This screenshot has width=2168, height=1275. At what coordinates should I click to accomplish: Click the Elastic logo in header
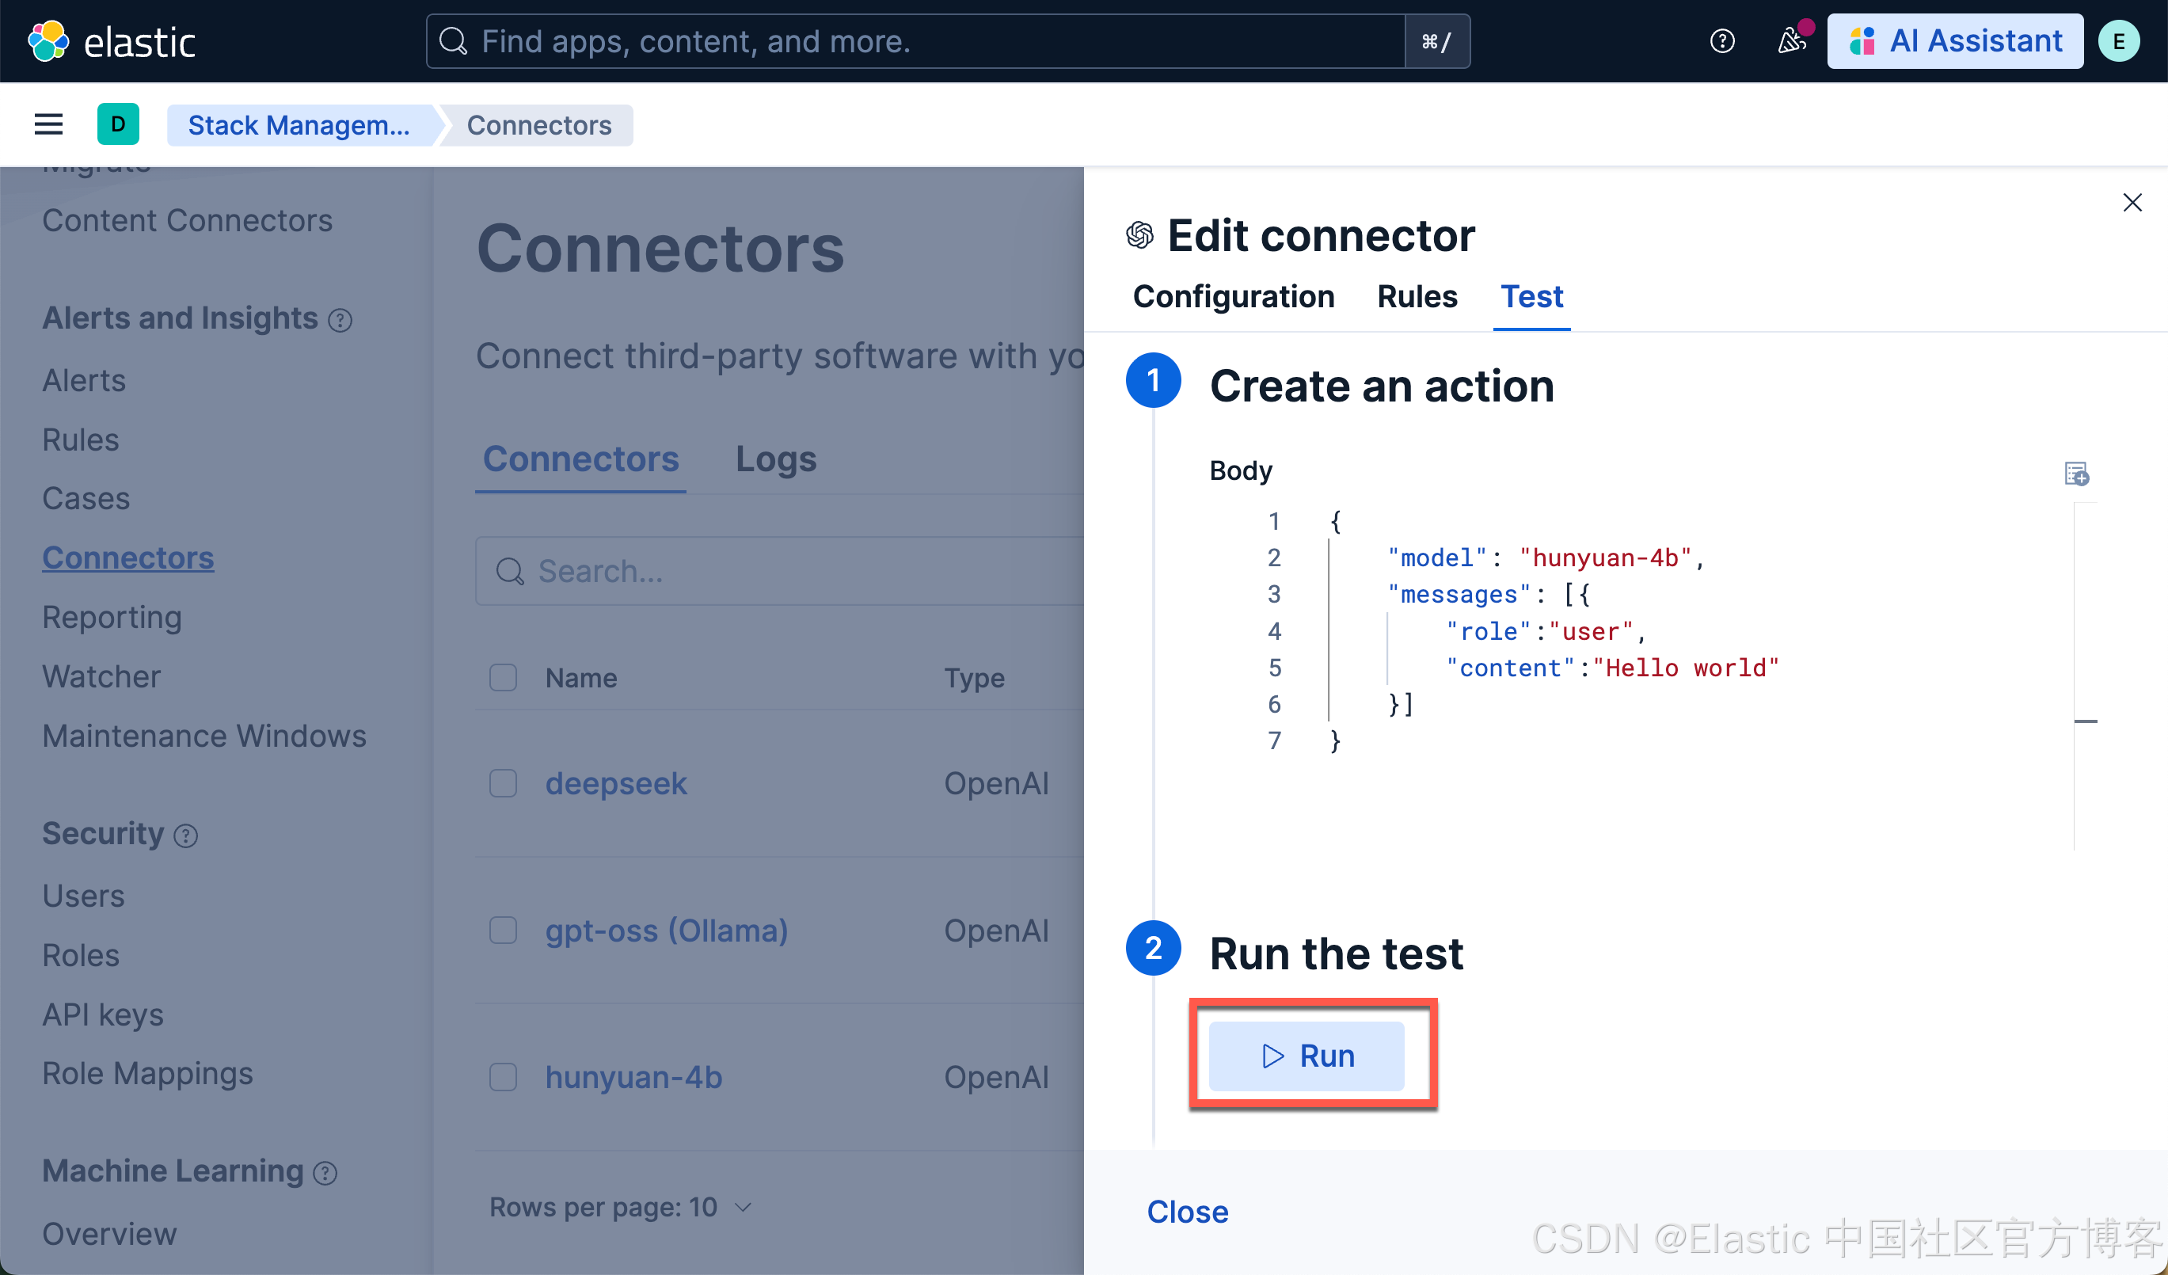point(48,40)
